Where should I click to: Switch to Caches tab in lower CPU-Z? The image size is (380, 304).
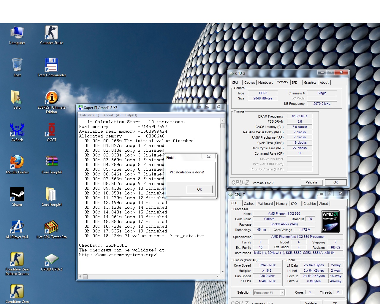(249, 204)
